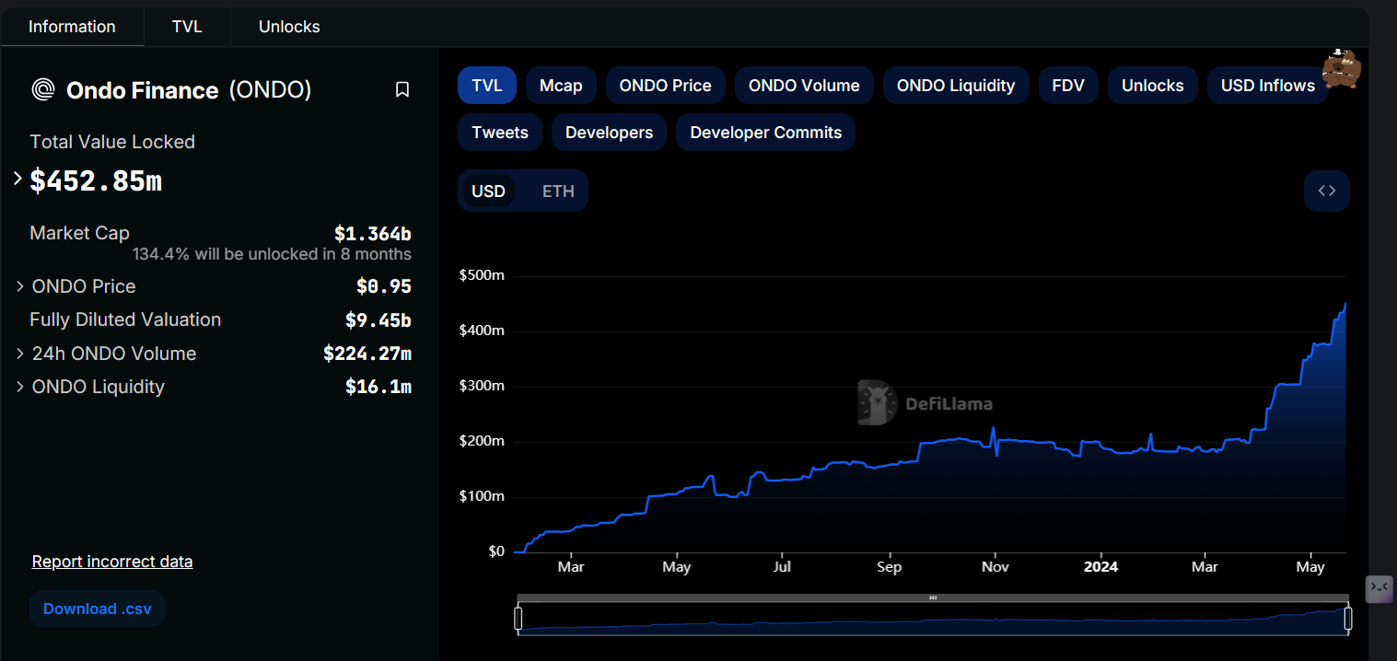The image size is (1397, 661).
Task: Toggle the Mcap chart series
Action: click(561, 86)
